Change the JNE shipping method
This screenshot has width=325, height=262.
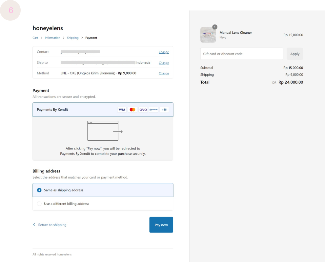click(164, 73)
